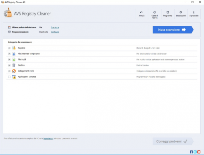Screen dimensions: 204x155
Task: Uncheck the Cestino checkbox
Action: click(x=9, y=65)
